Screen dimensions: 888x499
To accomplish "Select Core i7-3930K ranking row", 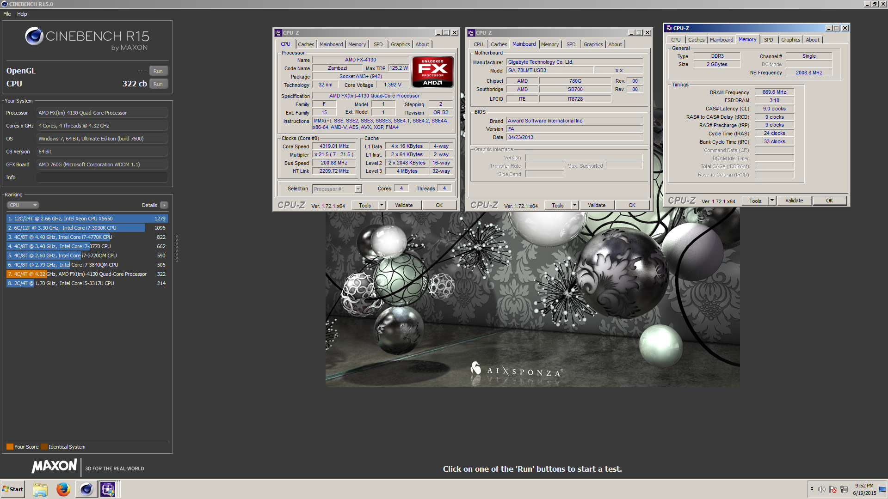I will pyautogui.click(x=87, y=228).
